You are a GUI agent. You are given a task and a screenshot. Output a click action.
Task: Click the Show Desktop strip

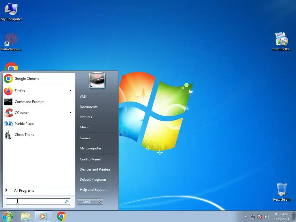tap(294, 216)
